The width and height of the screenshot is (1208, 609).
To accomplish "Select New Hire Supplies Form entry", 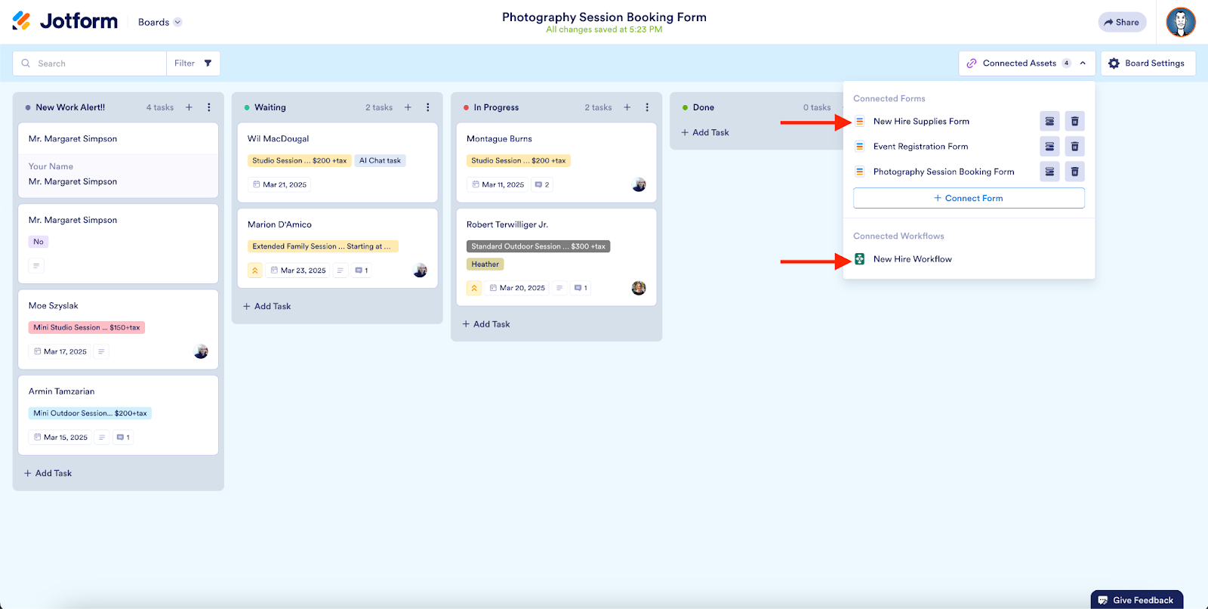I will coord(920,122).
